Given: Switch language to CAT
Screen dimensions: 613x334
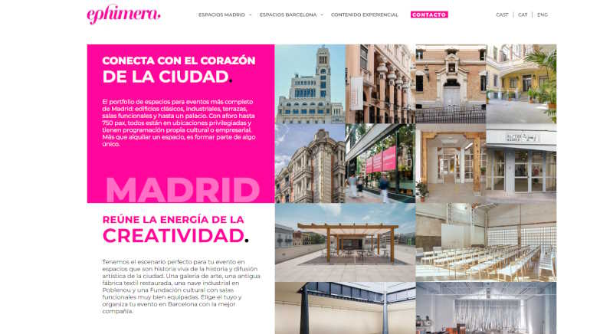Looking at the screenshot, I should tap(523, 15).
